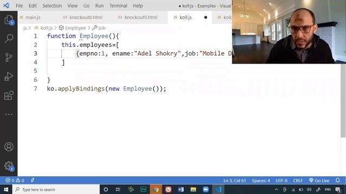Click the job breadcrumb symbol
Image resolution: width=346 pixels, height=194 pixels.
(99, 28)
